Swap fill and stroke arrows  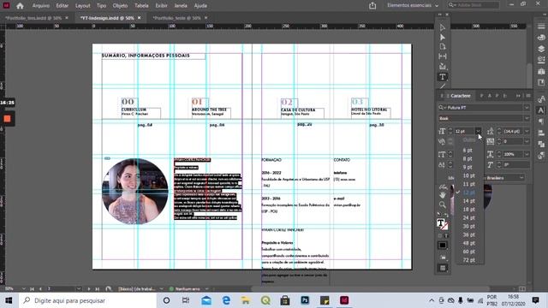pyautogui.click(x=447, y=215)
